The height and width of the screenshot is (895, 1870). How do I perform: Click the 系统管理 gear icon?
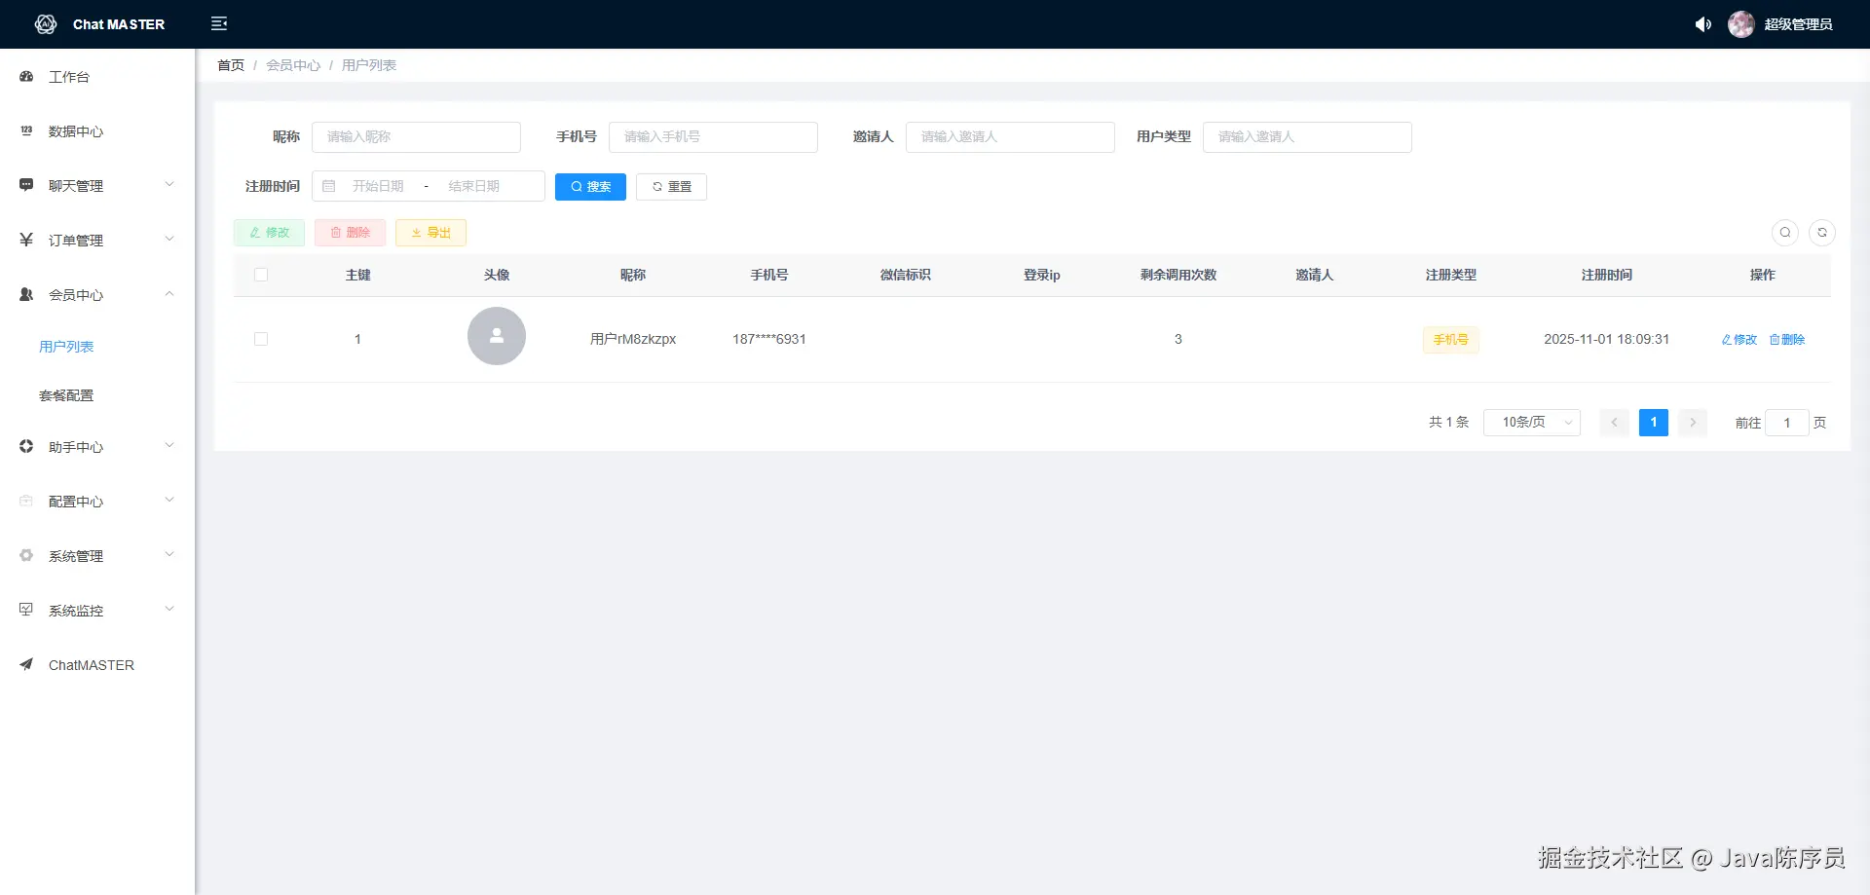tap(26, 555)
